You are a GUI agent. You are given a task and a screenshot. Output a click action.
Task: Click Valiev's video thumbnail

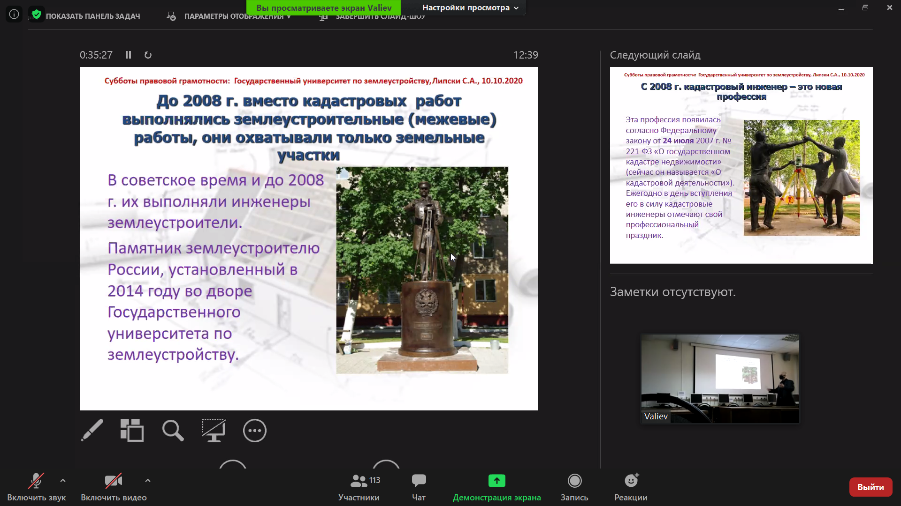point(720,379)
